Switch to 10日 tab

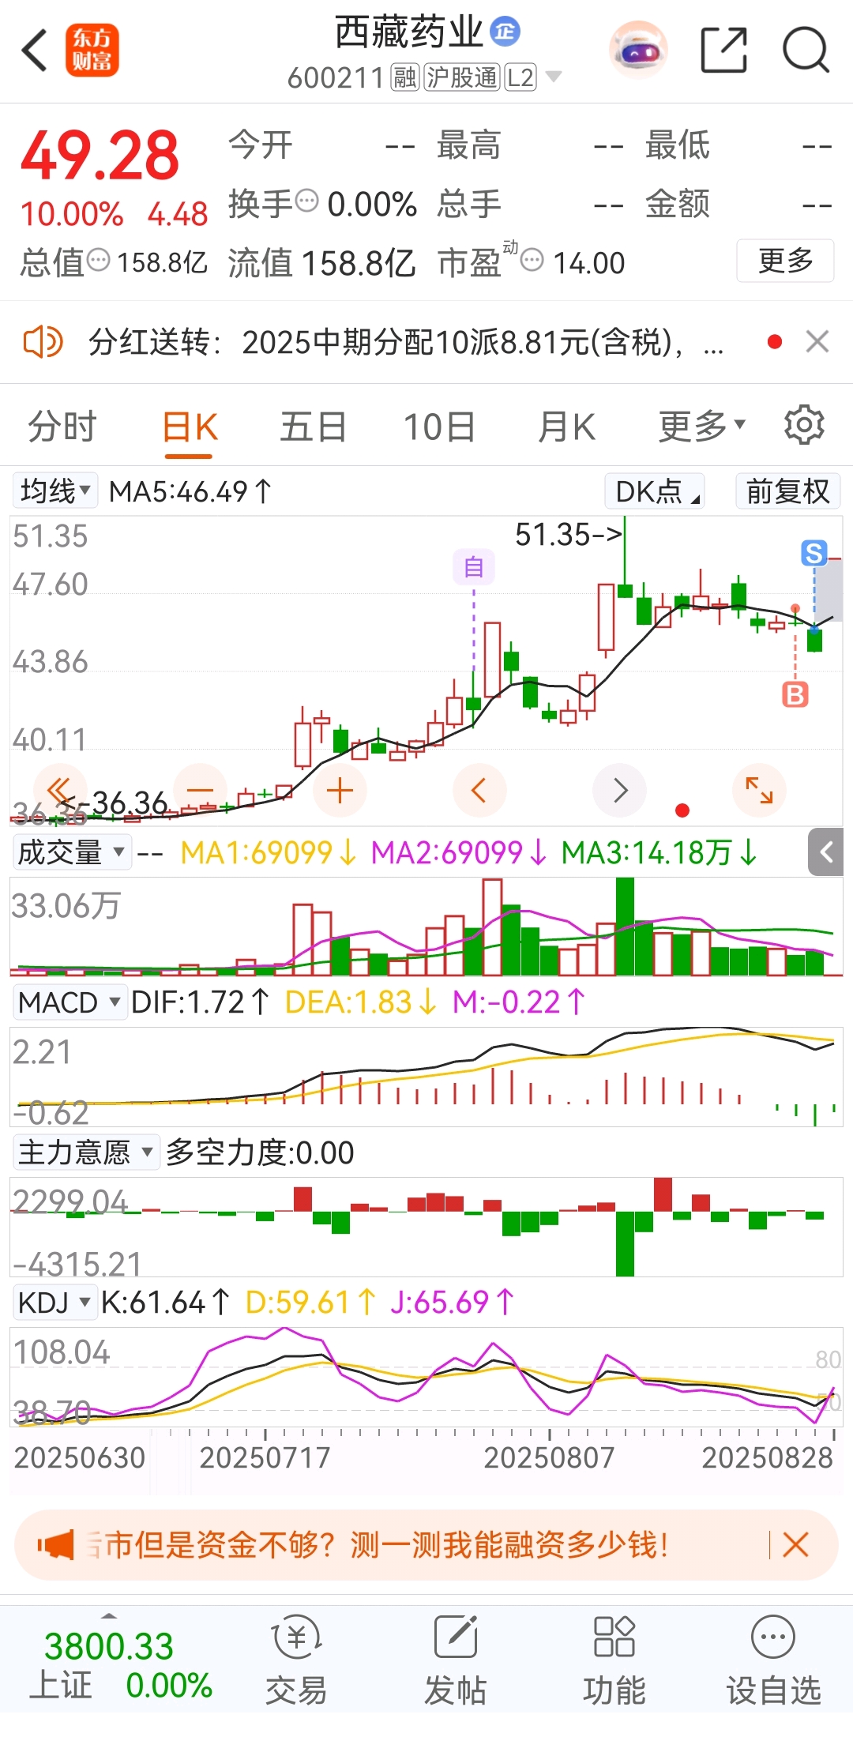pos(439,426)
